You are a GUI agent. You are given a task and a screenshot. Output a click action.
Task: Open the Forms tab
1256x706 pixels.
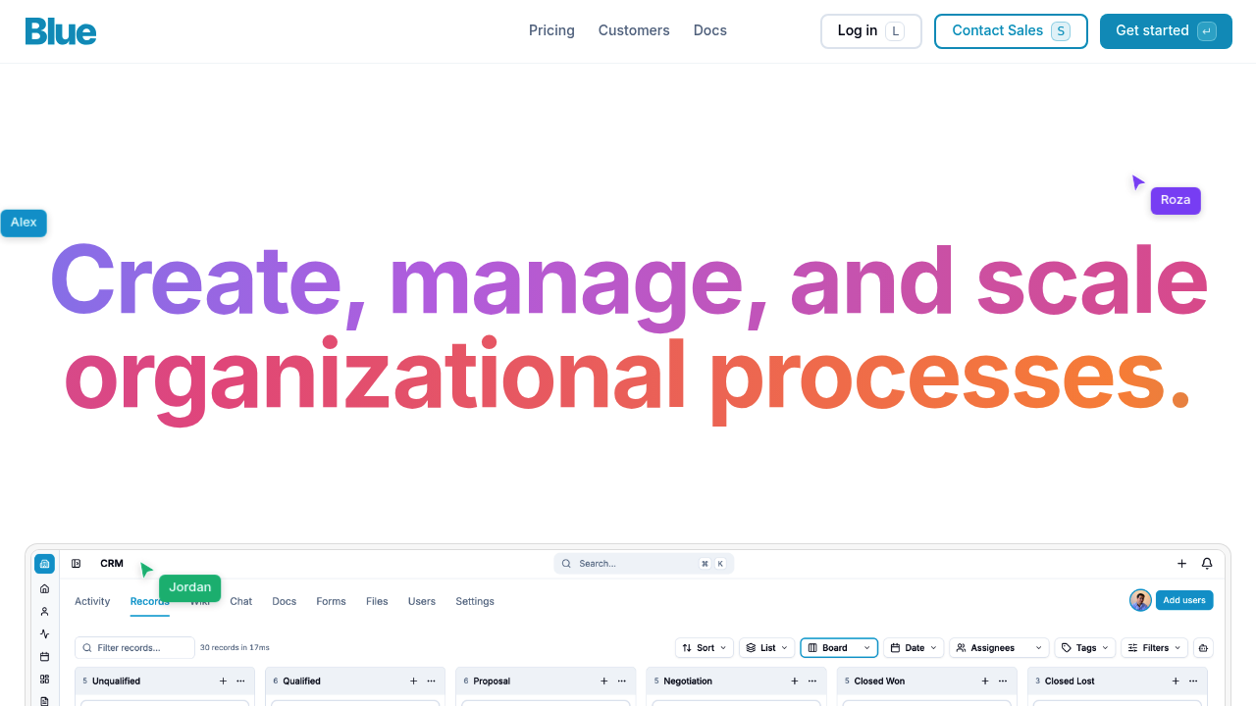[331, 601]
